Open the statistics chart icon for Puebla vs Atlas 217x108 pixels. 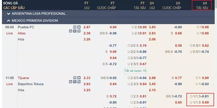(71, 31)
